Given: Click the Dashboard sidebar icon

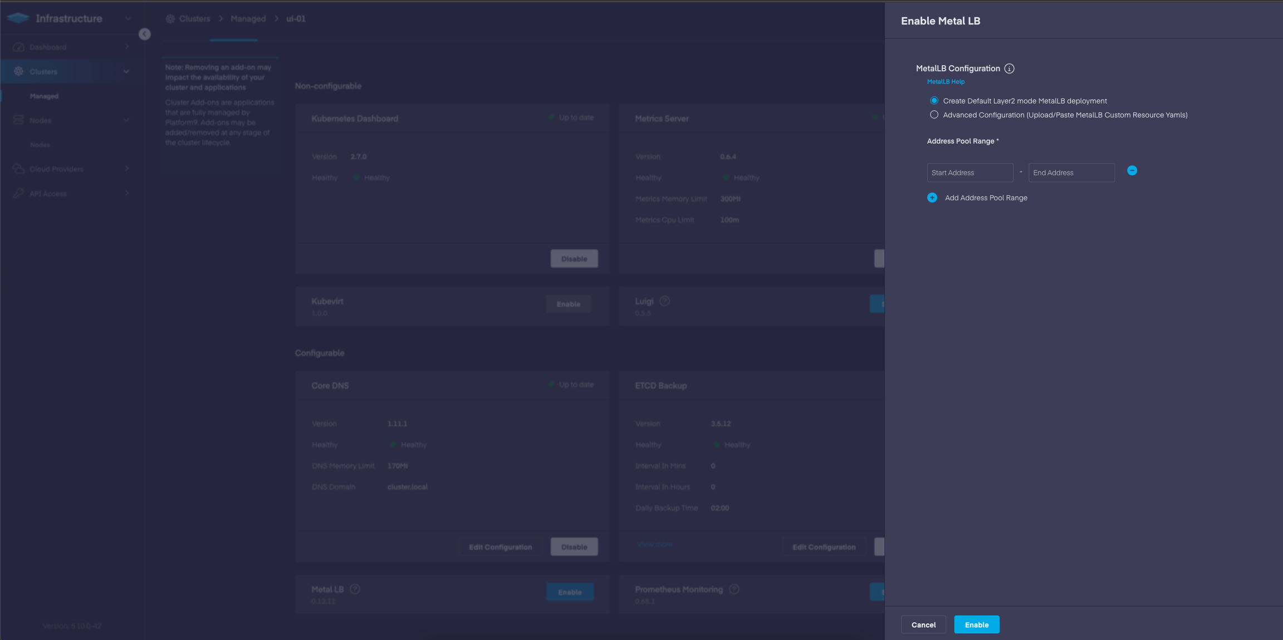Looking at the screenshot, I should click(18, 47).
